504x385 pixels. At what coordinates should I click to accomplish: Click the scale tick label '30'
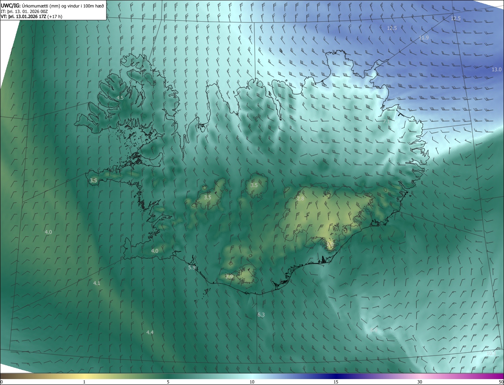pyautogui.click(x=420, y=382)
